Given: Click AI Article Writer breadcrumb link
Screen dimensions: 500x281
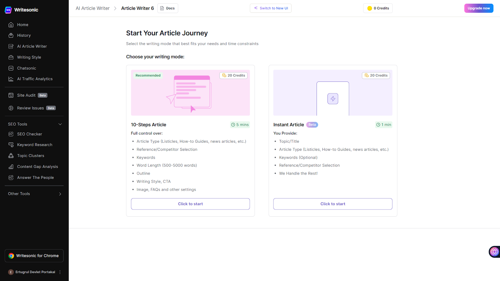Looking at the screenshot, I should click(92, 8).
